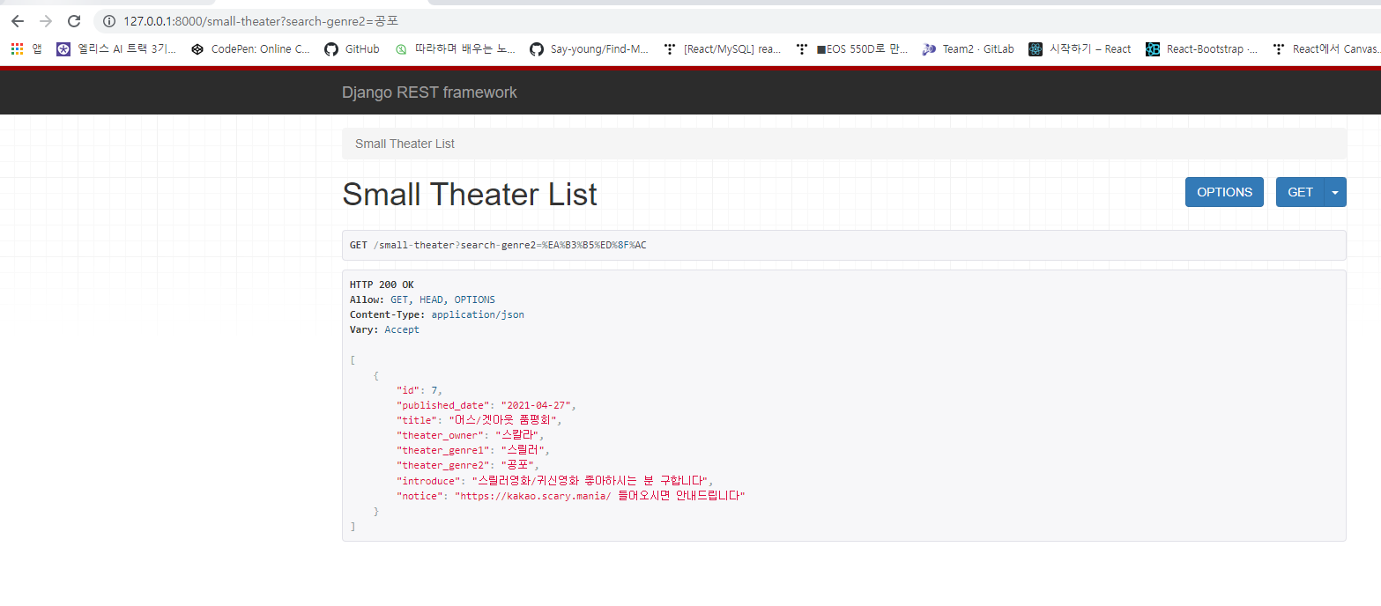Click the "introduce" JSON line
This screenshot has width=1381, height=606.
[554, 481]
